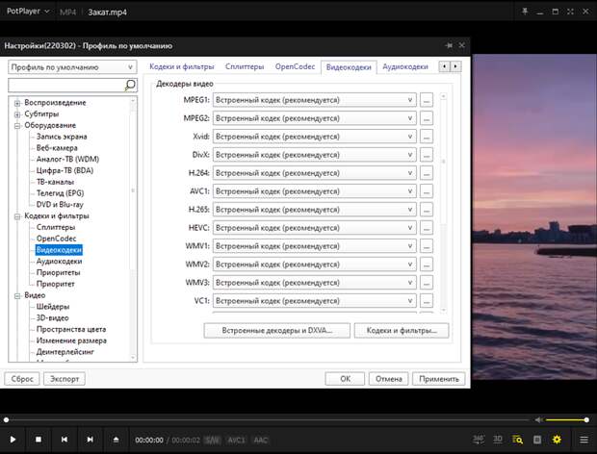Toggle the 3D video icon
597x454 pixels.
click(x=498, y=440)
